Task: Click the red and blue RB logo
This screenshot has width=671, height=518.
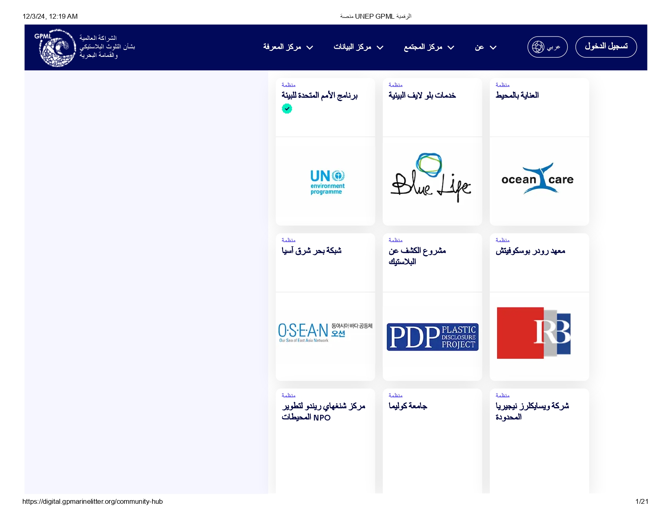Action: coord(534,333)
